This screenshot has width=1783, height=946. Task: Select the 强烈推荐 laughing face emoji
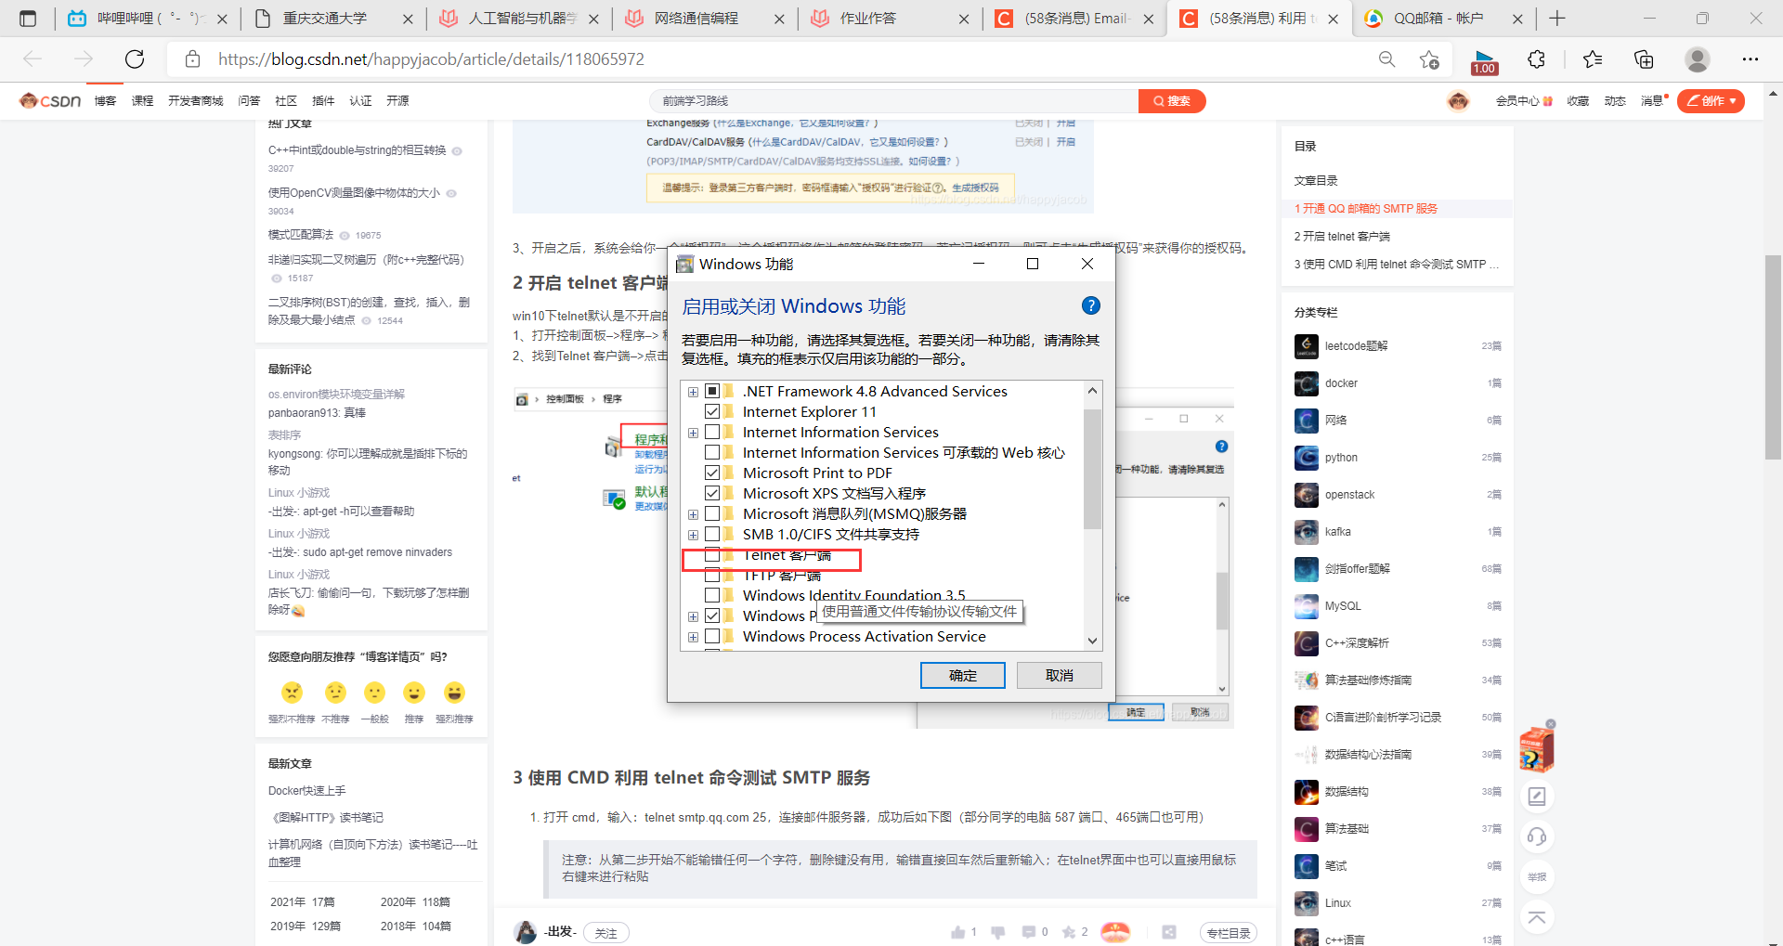(x=454, y=693)
